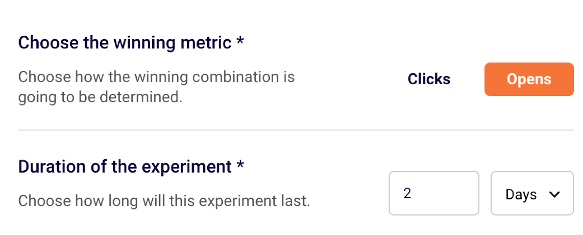
Task: Open the Days unit dropdown
Action: pos(532,194)
